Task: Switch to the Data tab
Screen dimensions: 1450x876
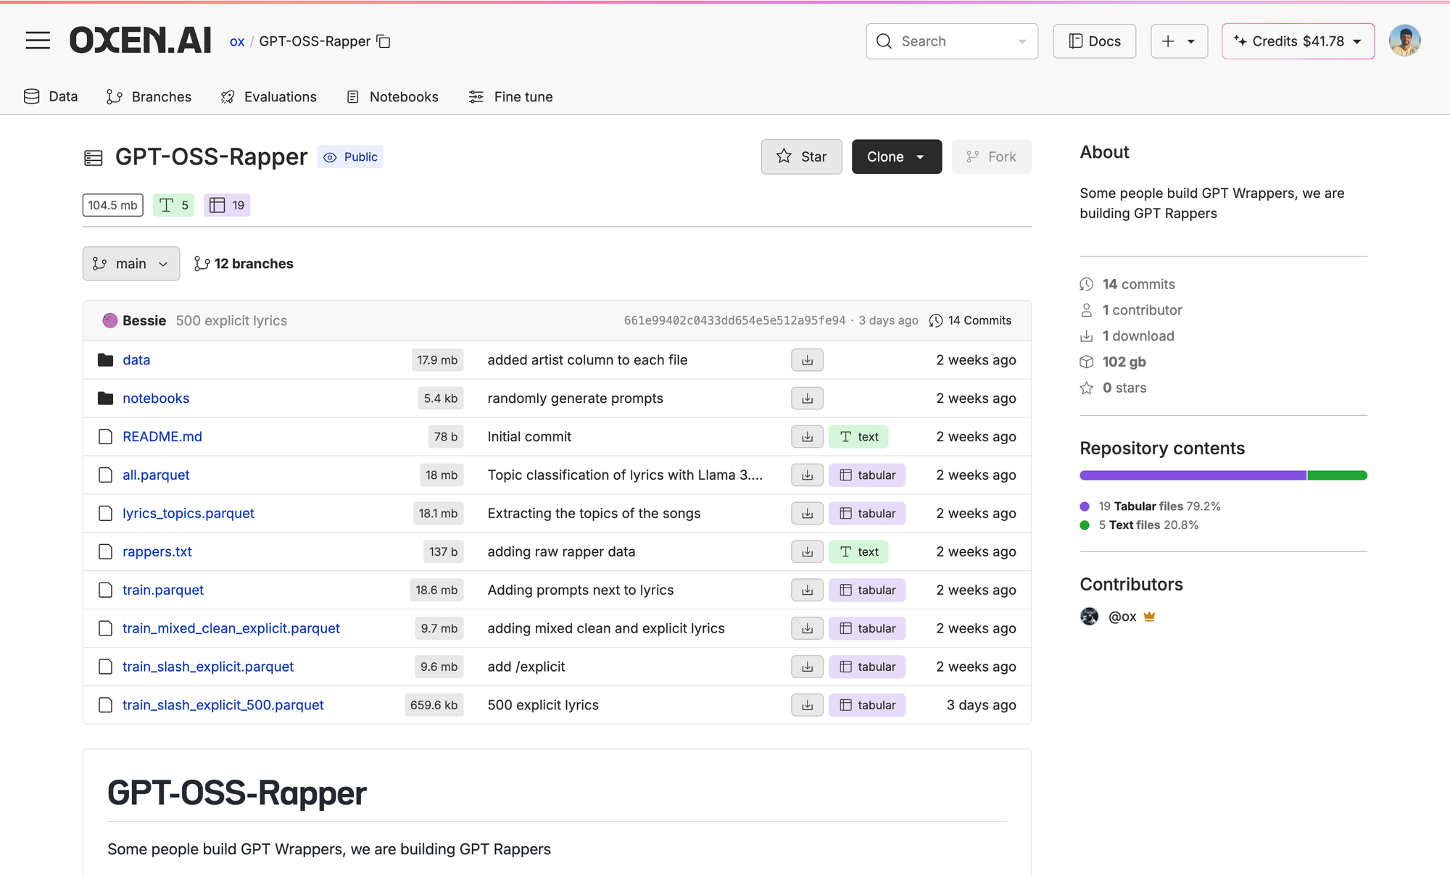Action: [x=51, y=96]
